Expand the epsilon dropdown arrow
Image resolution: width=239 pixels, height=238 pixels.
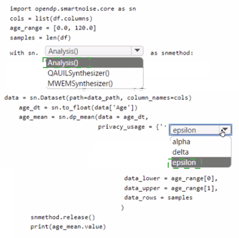(225, 130)
